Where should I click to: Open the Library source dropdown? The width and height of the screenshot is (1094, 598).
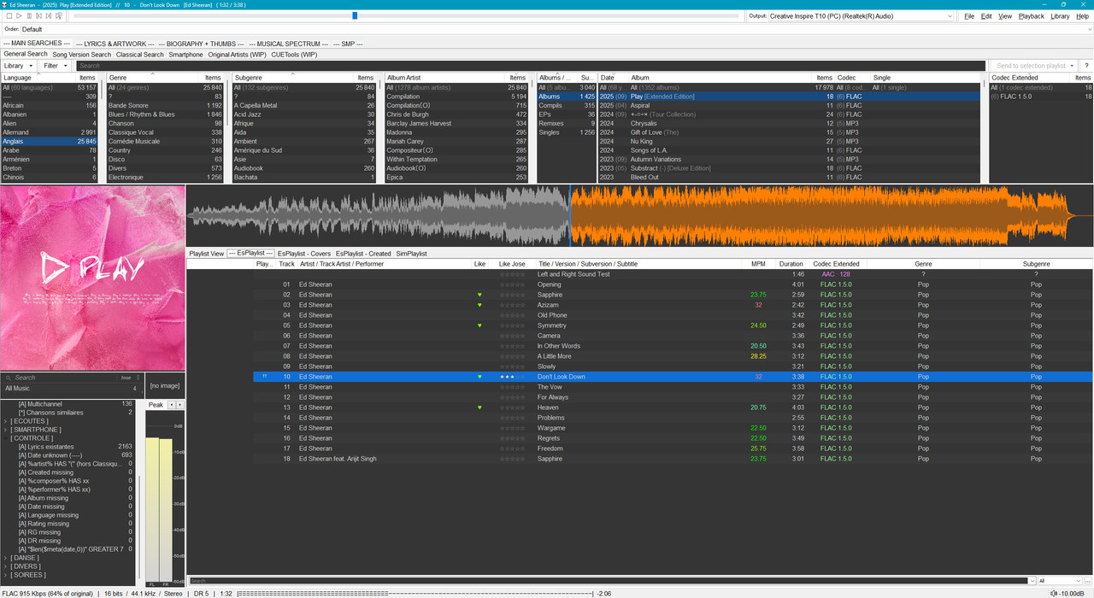19,66
